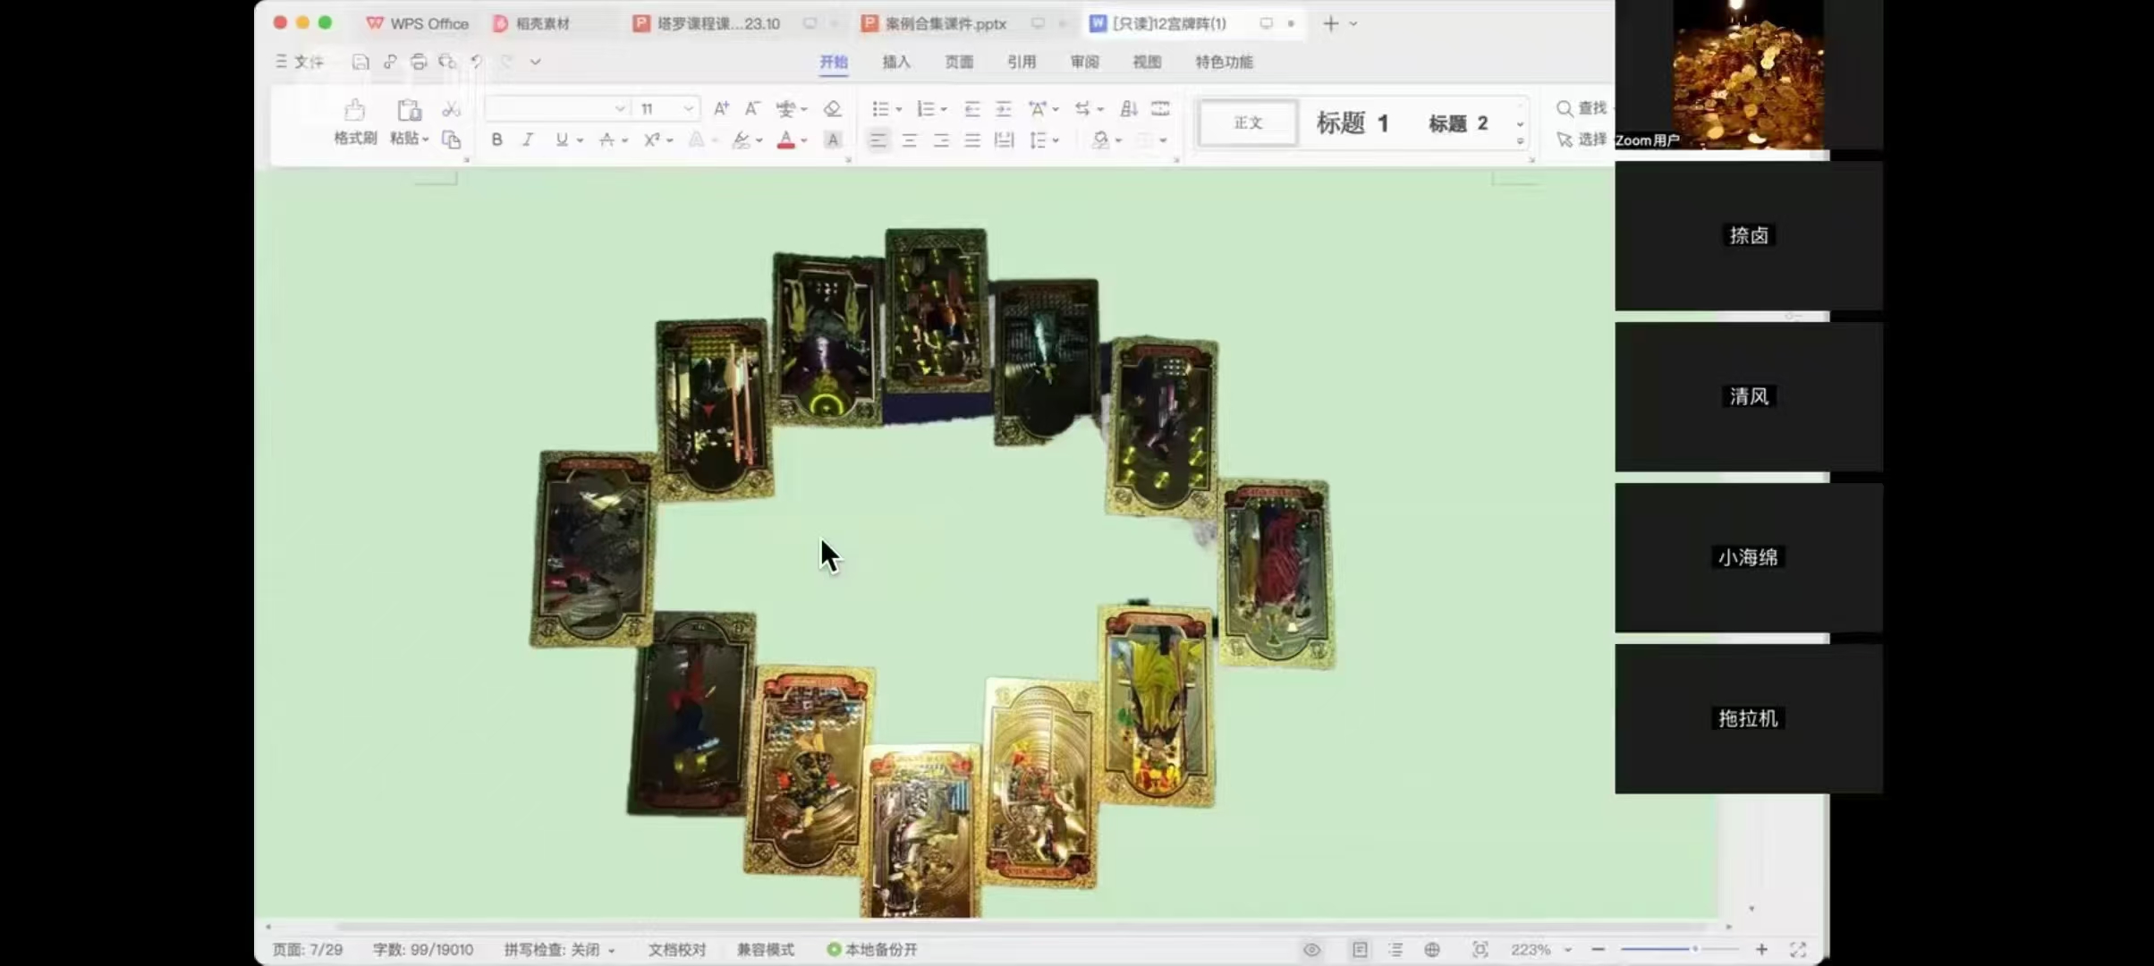The width and height of the screenshot is (2154, 966).
Task: Switch to web layout globe icon
Action: 1432,950
